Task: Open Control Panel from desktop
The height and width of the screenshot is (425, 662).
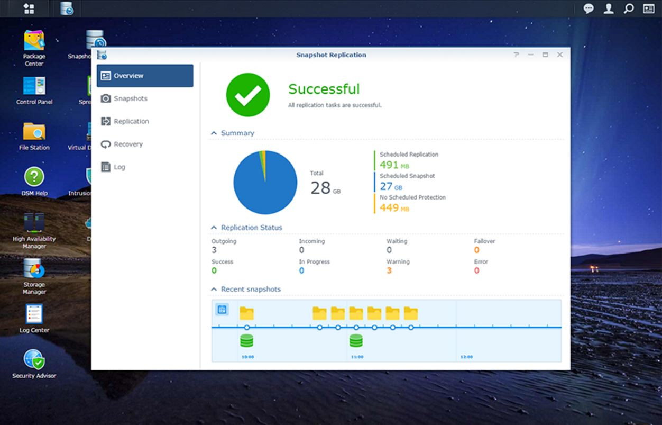Action: pos(34,86)
